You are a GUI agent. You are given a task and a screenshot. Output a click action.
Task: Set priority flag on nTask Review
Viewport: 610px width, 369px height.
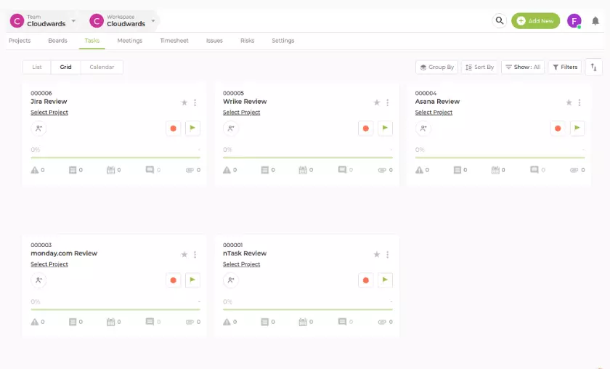click(385, 280)
